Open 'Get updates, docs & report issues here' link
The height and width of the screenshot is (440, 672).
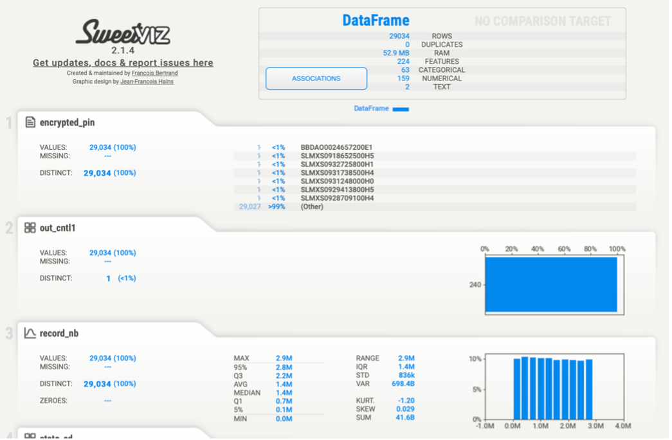click(x=123, y=63)
